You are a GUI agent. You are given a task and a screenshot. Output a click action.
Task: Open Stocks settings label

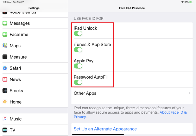pos(16,91)
